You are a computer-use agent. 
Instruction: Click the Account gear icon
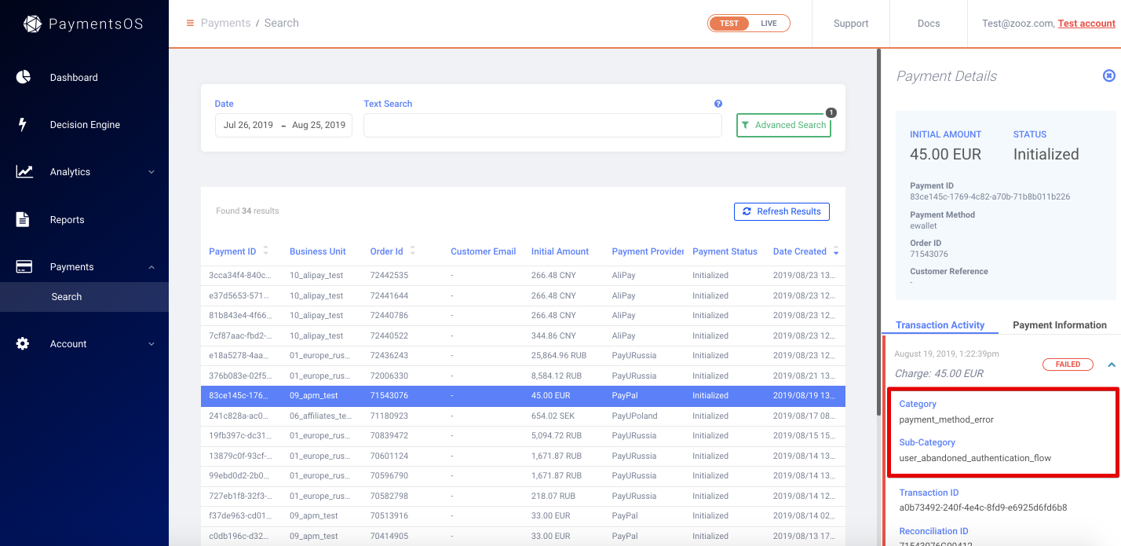23,343
